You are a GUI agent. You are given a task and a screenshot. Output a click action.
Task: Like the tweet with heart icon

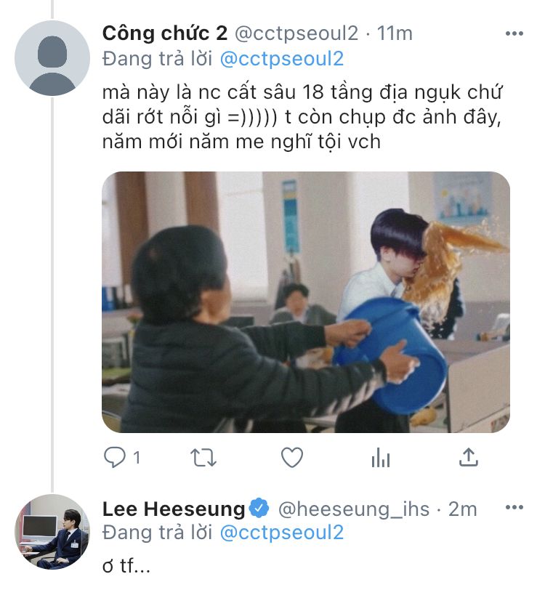pos(292,458)
